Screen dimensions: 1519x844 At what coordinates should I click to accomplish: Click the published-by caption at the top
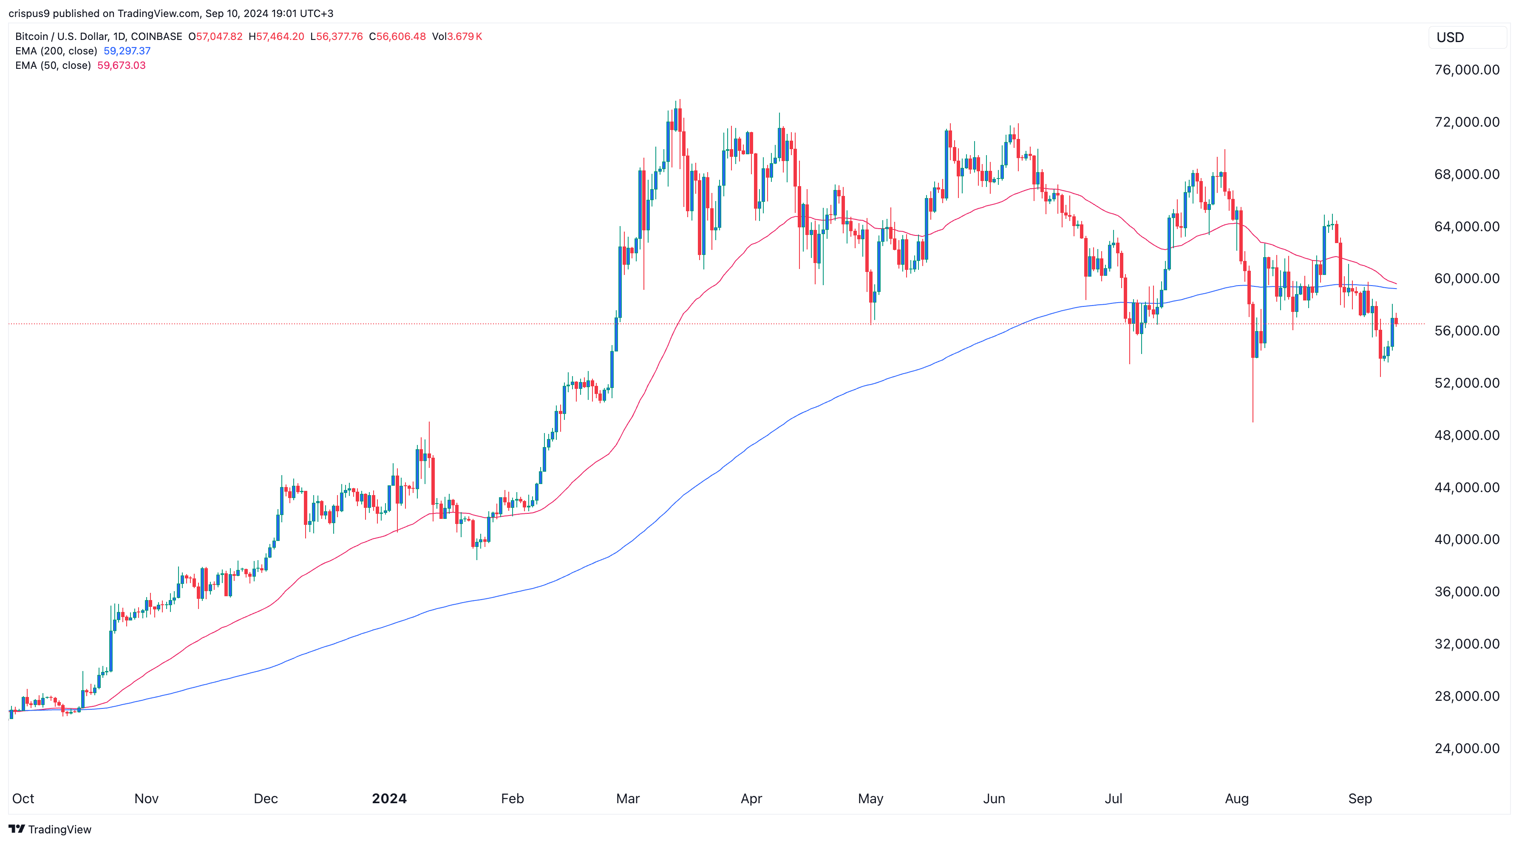pyautogui.click(x=171, y=13)
